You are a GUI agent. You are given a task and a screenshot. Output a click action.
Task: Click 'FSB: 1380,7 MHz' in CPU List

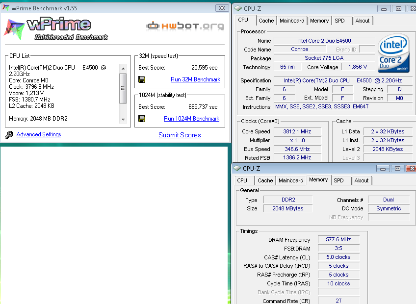[29, 100]
